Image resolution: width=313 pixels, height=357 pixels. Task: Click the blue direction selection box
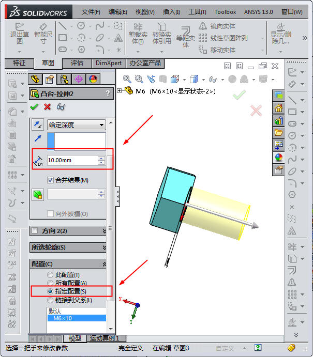tap(76, 141)
